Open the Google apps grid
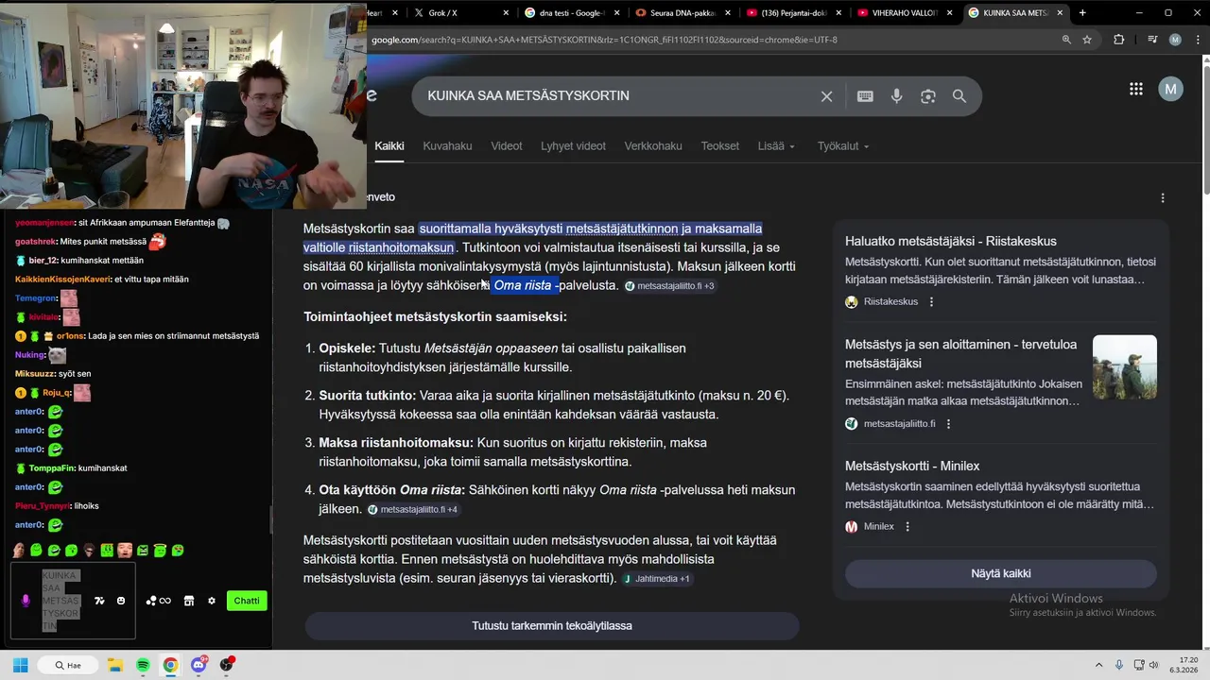The image size is (1210, 680). [1136, 89]
